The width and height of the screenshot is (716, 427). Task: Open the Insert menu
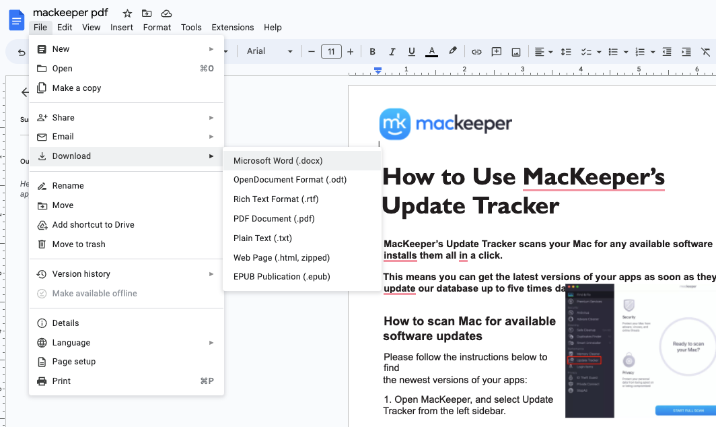121,28
